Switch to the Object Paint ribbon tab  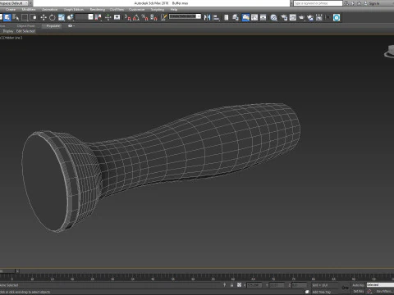coord(25,26)
